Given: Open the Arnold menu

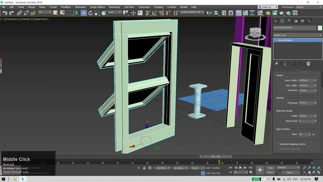Looking at the screenshot, I should [x=184, y=7].
